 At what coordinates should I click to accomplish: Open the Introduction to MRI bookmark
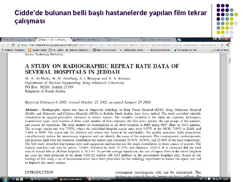186,50
